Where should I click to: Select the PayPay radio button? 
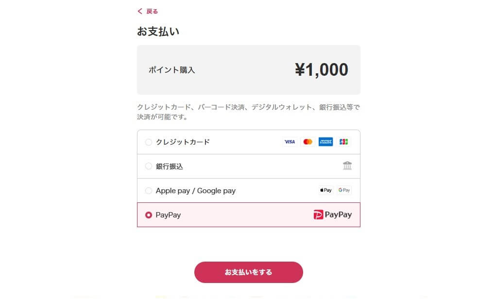tap(149, 215)
